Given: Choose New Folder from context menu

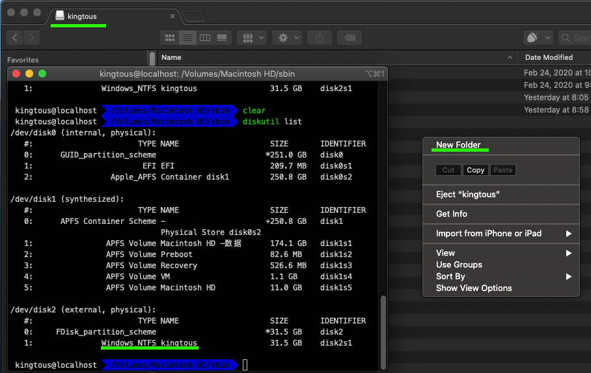Looking at the screenshot, I should coord(458,145).
